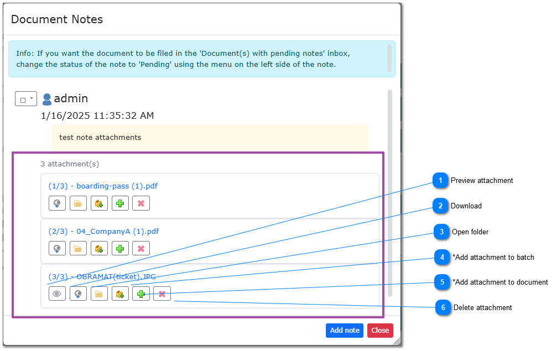Delete the 04_CompanyA (1).pdf attachment

pyautogui.click(x=141, y=248)
